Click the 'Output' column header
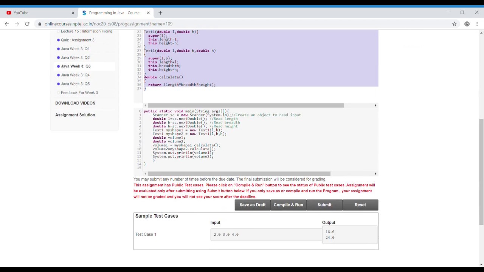 point(329,223)
